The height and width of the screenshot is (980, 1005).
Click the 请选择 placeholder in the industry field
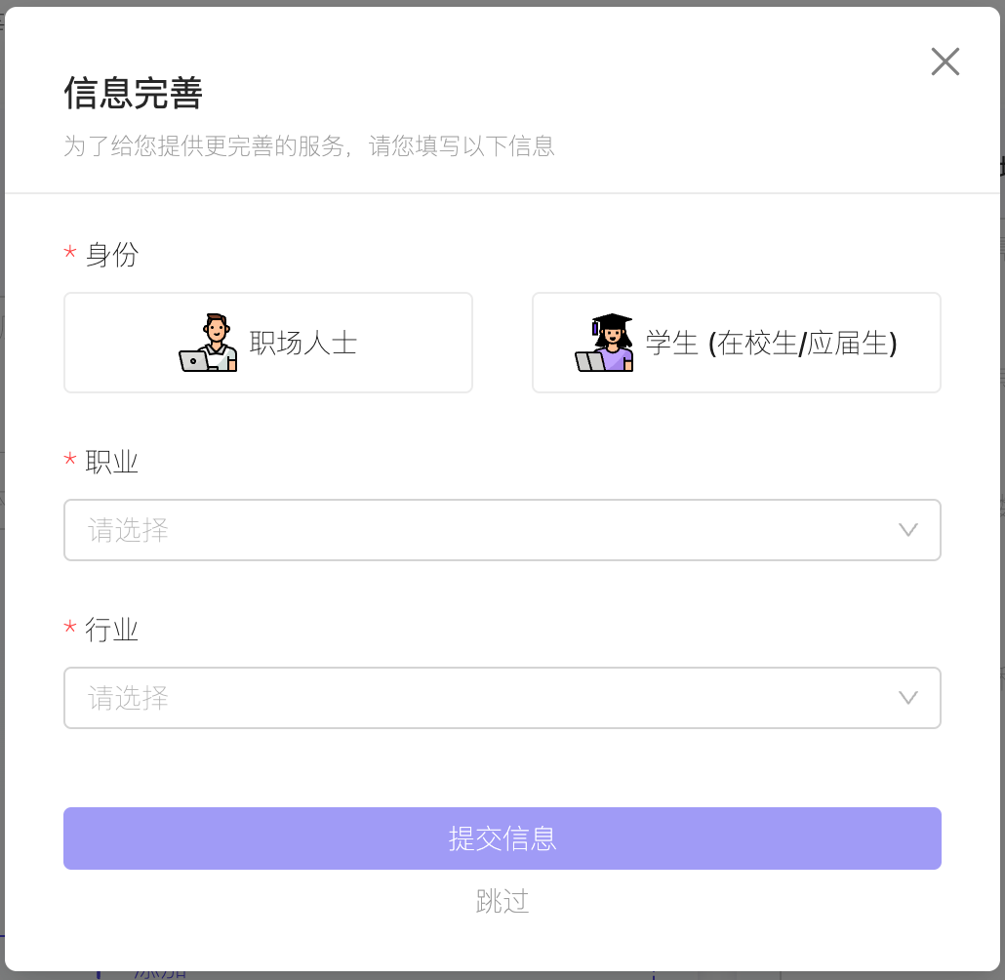(x=126, y=698)
